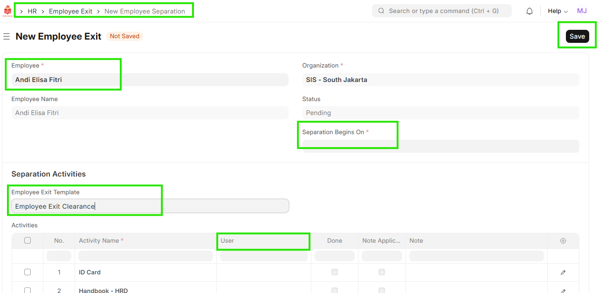Click the search magnifier icon

pyautogui.click(x=381, y=11)
